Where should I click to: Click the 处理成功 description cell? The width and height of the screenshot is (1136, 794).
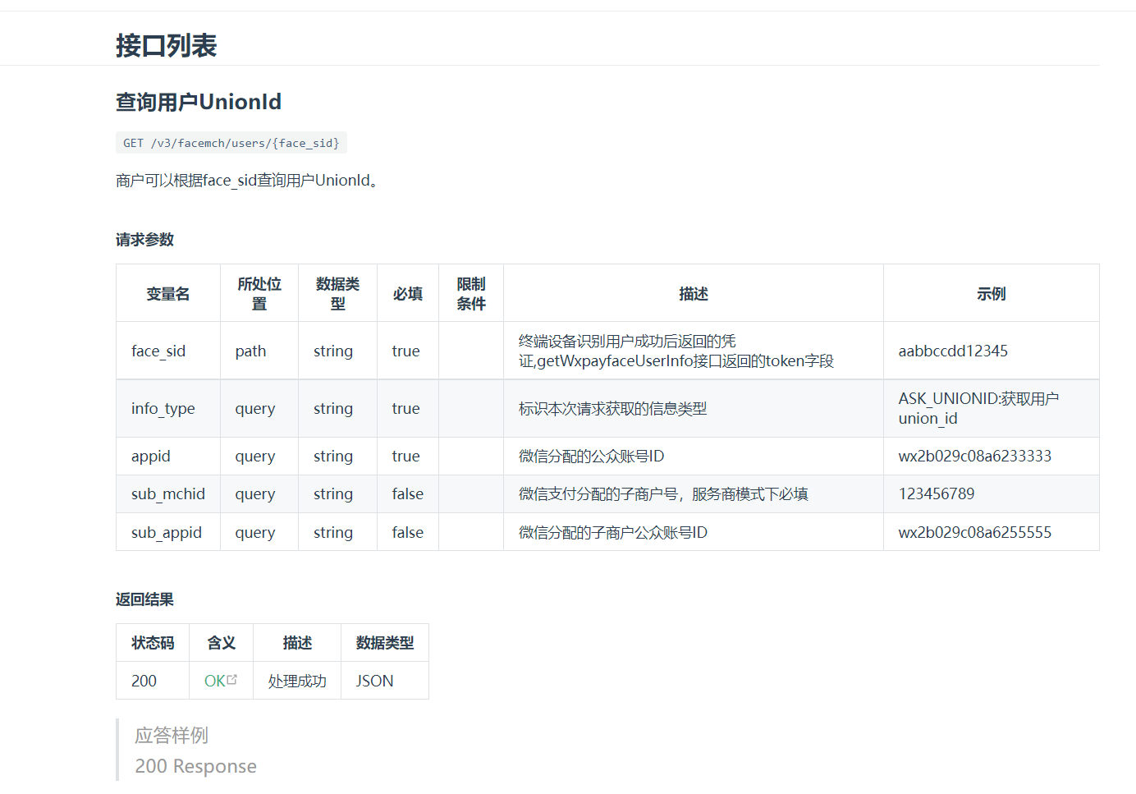point(297,681)
